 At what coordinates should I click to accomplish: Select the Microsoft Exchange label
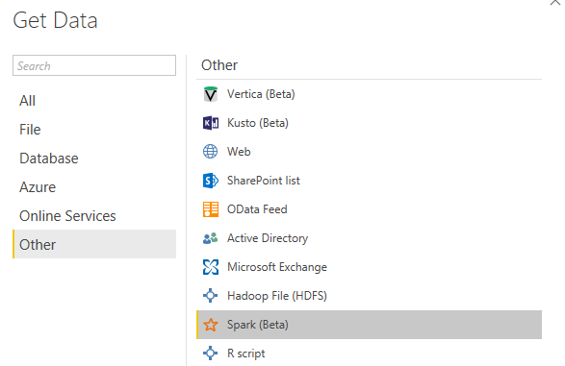277,267
